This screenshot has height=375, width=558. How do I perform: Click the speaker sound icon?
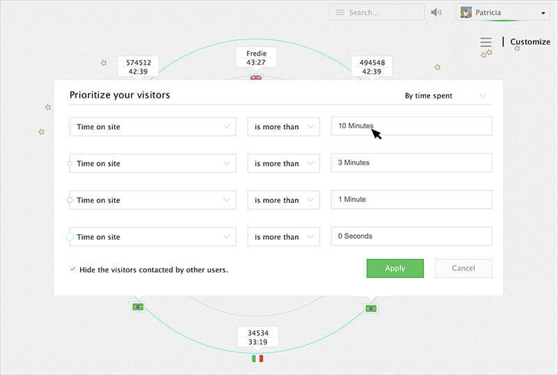[436, 13]
